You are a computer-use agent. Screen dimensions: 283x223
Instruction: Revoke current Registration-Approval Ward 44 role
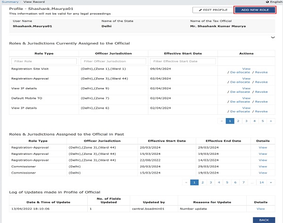coord(261,82)
